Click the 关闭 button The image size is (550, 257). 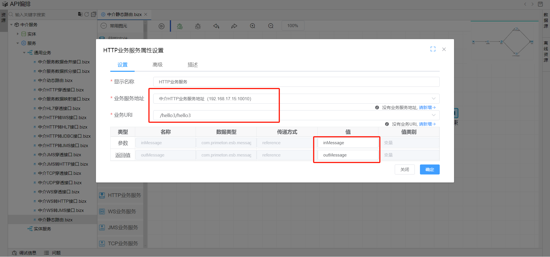(404, 170)
